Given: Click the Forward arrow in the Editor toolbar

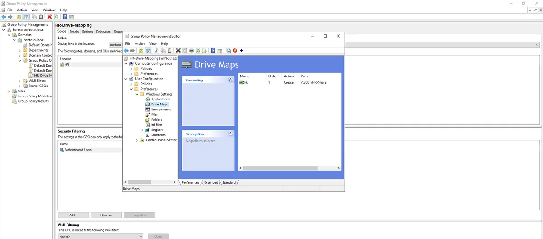Looking at the screenshot, I should click(x=133, y=50).
